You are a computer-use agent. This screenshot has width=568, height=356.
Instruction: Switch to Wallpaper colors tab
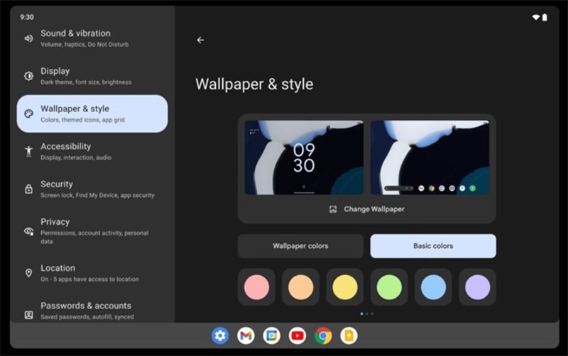click(x=300, y=246)
